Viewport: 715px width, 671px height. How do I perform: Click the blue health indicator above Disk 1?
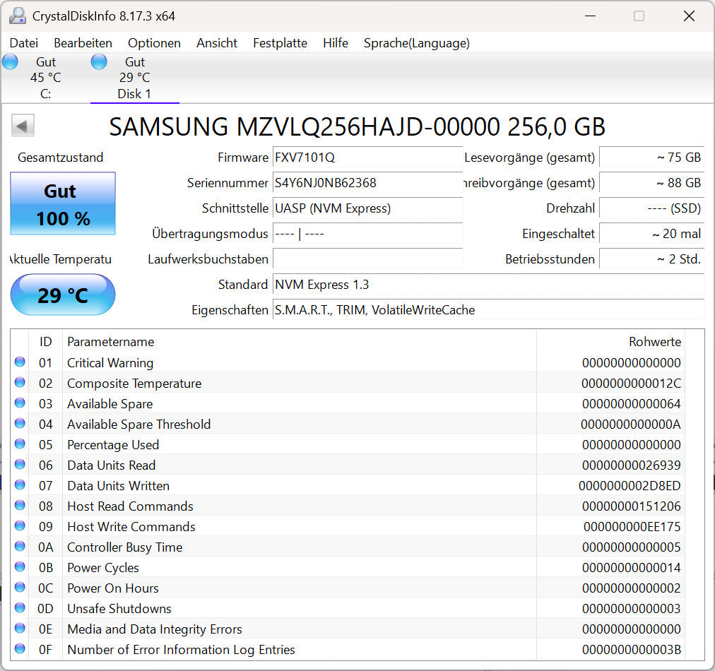tap(99, 61)
